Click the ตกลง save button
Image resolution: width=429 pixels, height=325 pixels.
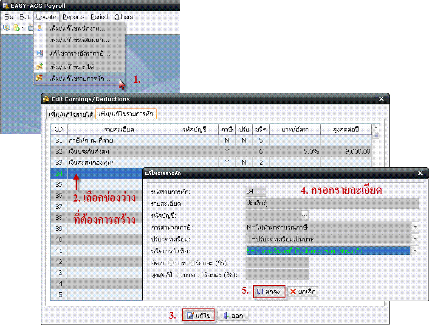pyautogui.click(x=269, y=292)
